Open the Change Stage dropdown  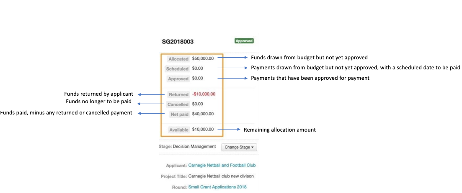tap(239, 147)
